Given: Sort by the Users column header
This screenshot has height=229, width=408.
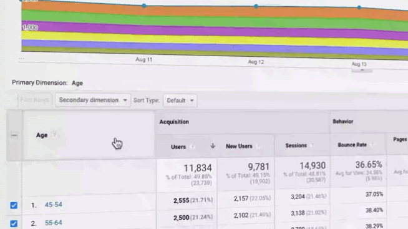Looking at the screenshot, I should (x=178, y=147).
